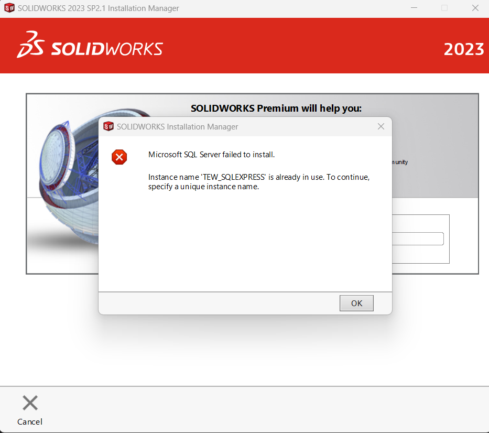This screenshot has width=489, height=433.
Task: Click the SW icon in the main window title bar
Action: pos(9,8)
